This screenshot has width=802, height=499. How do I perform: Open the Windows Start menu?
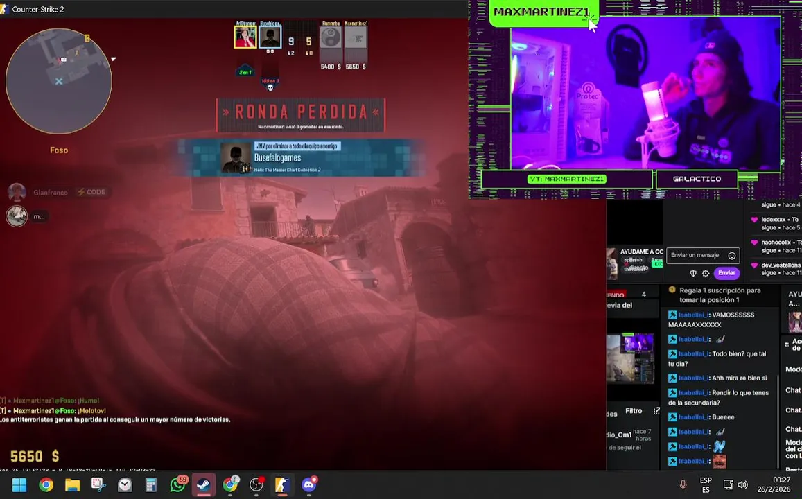point(19,484)
